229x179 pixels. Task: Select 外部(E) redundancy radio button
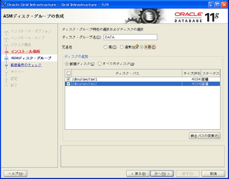[x=141, y=47]
